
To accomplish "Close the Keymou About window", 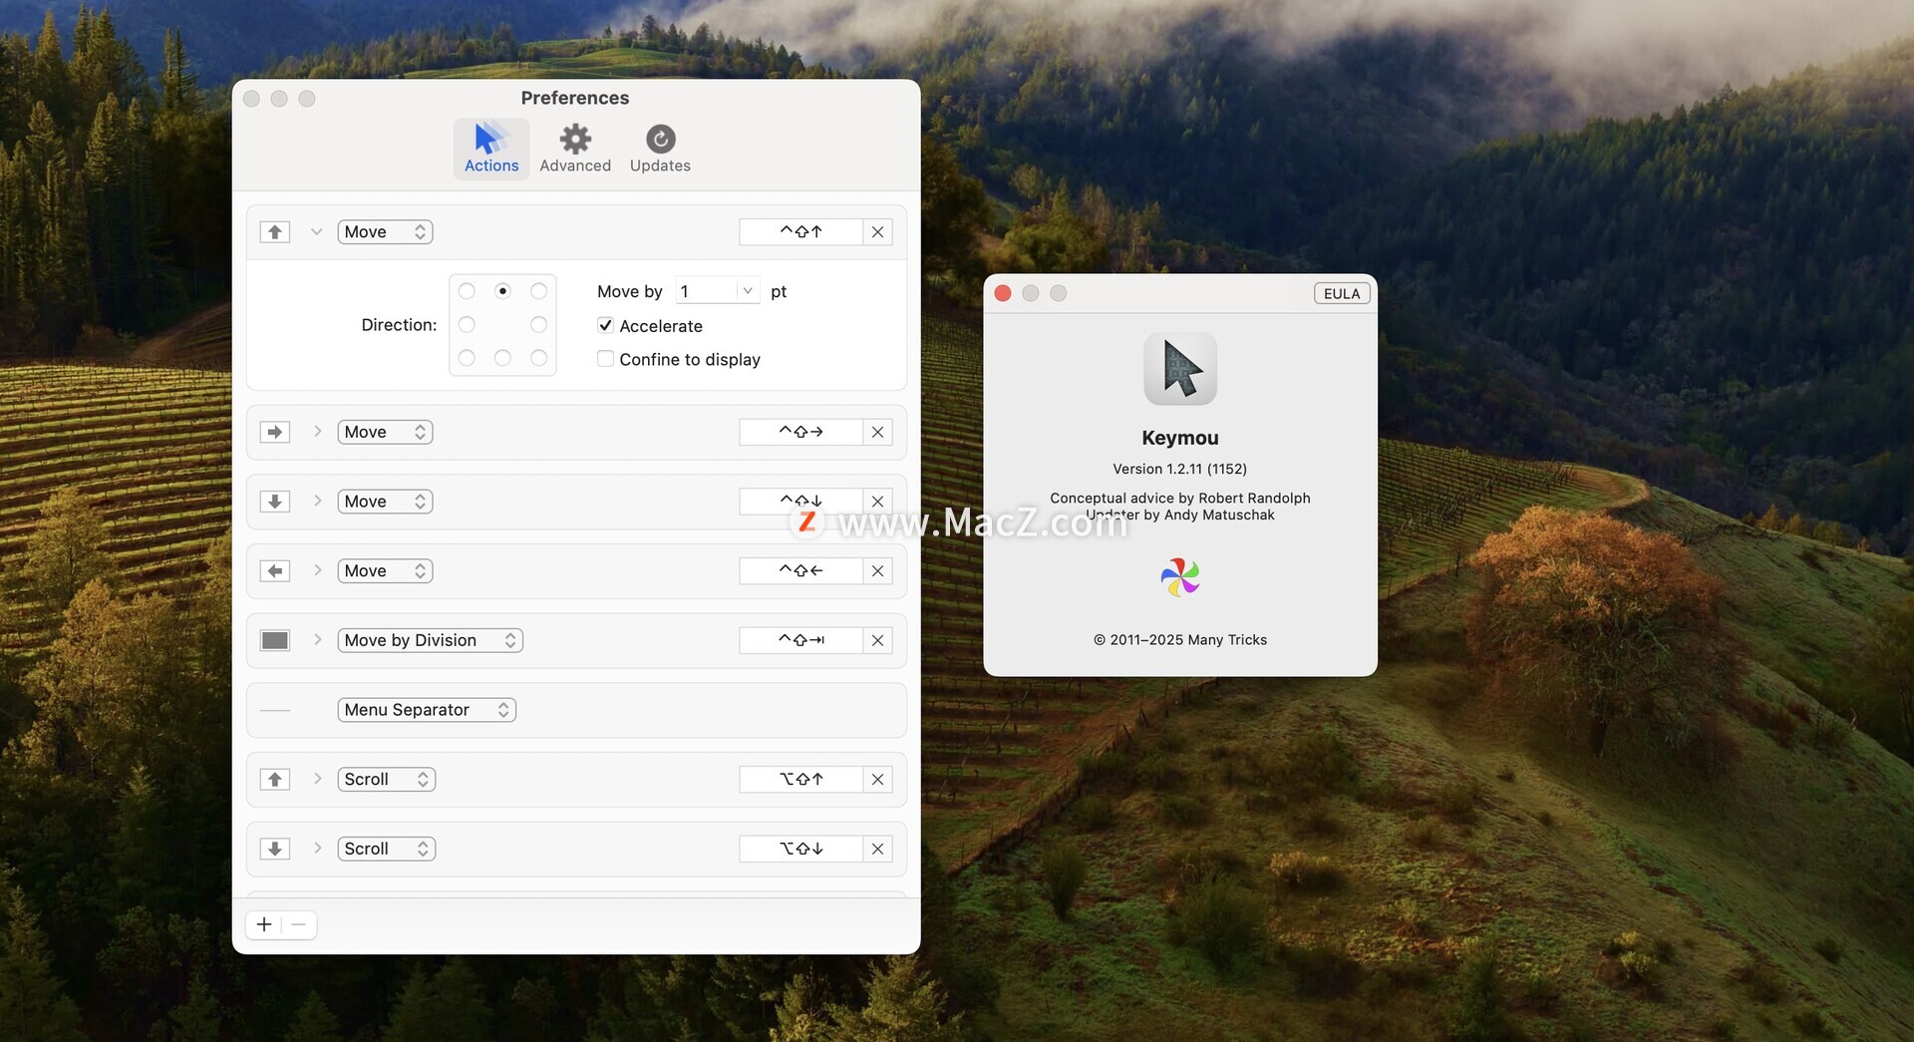I will pos(1003,293).
